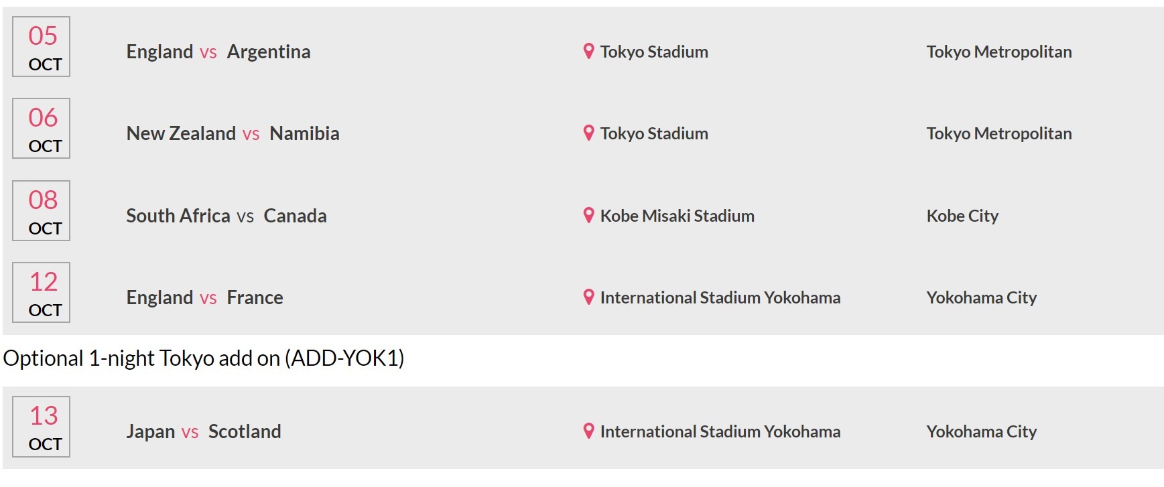The width and height of the screenshot is (1164, 487).
Task: Click the Optional 1-night Tokyo add on text
Action: click(204, 358)
